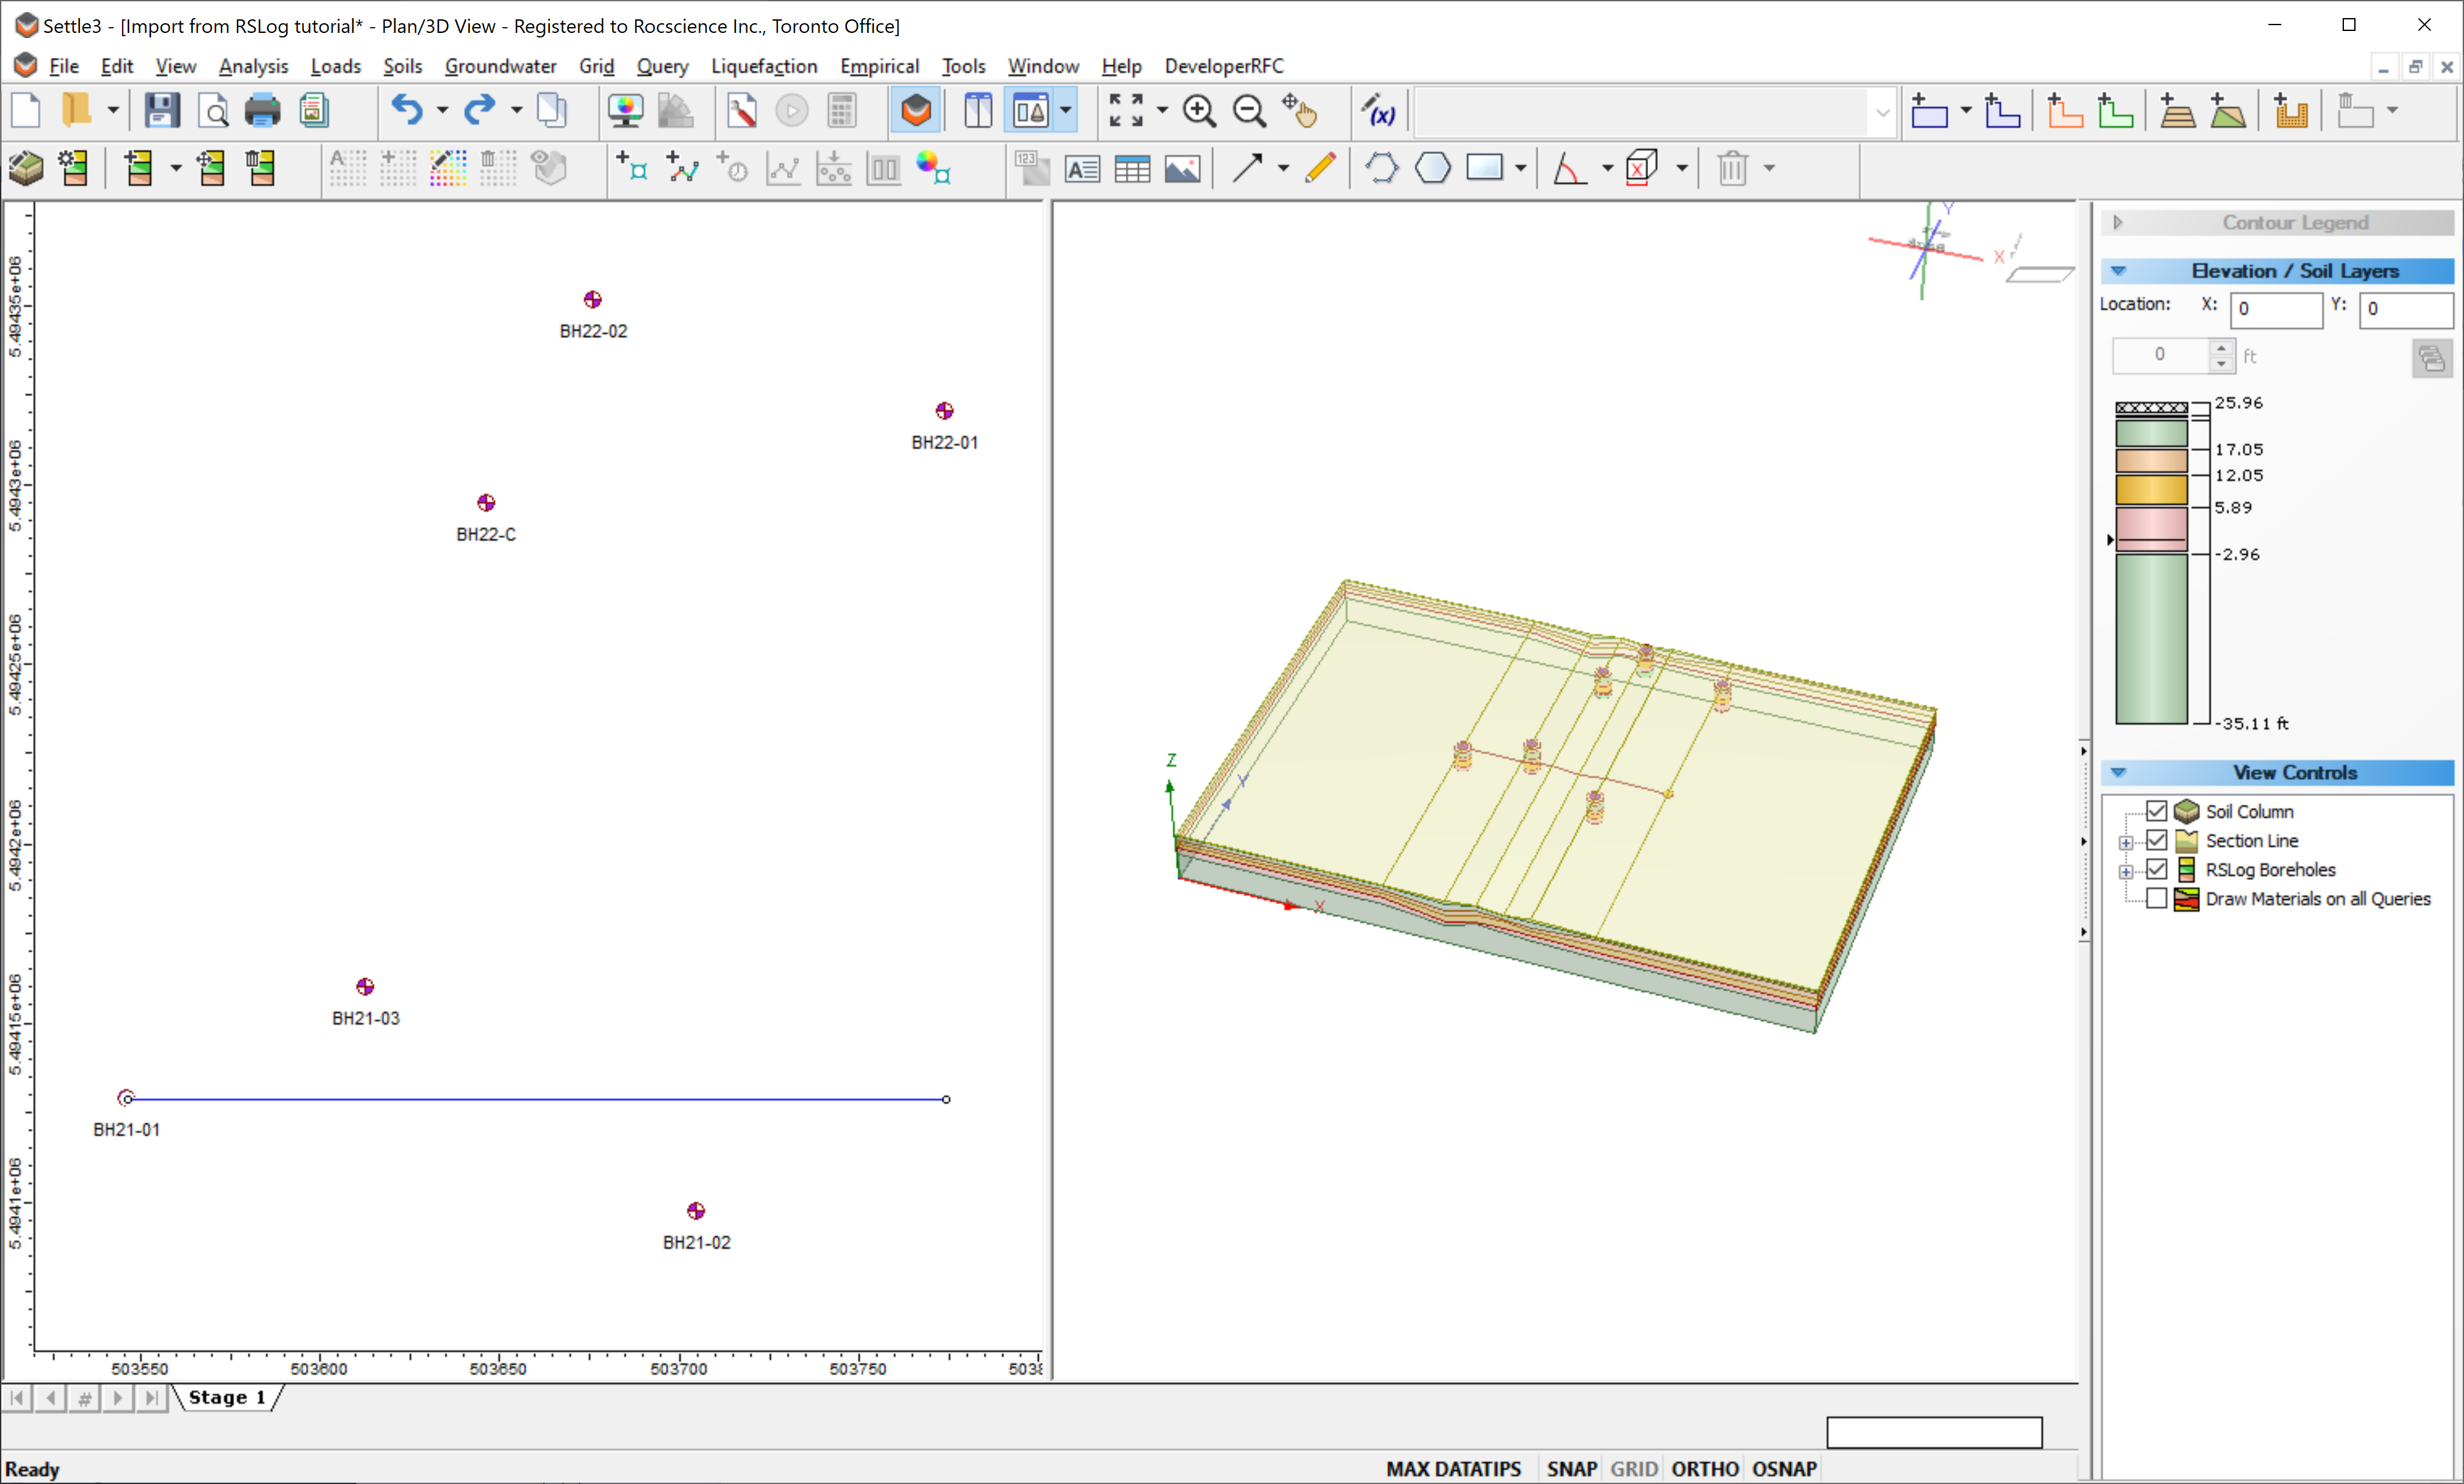The width and height of the screenshot is (2464, 1484).
Task: Toggle ORTHO in status bar
Action: point(1705,1468)
